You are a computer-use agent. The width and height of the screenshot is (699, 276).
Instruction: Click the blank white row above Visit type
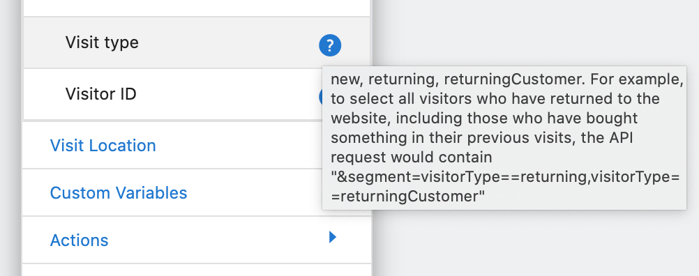coord(197,8)
